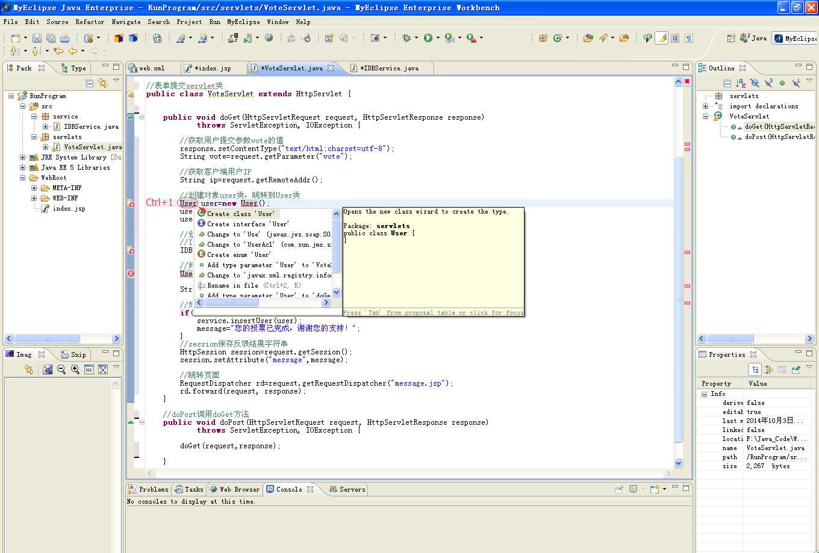Toggle Show Whitespace Characters pilcrow icon
Image resolution: width=819 pixels, height=553 pixels.
click(x=689, y=38)
